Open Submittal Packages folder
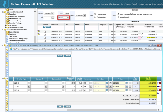The width and height of the screenshot is (163, 112). (x=14, y=23)
